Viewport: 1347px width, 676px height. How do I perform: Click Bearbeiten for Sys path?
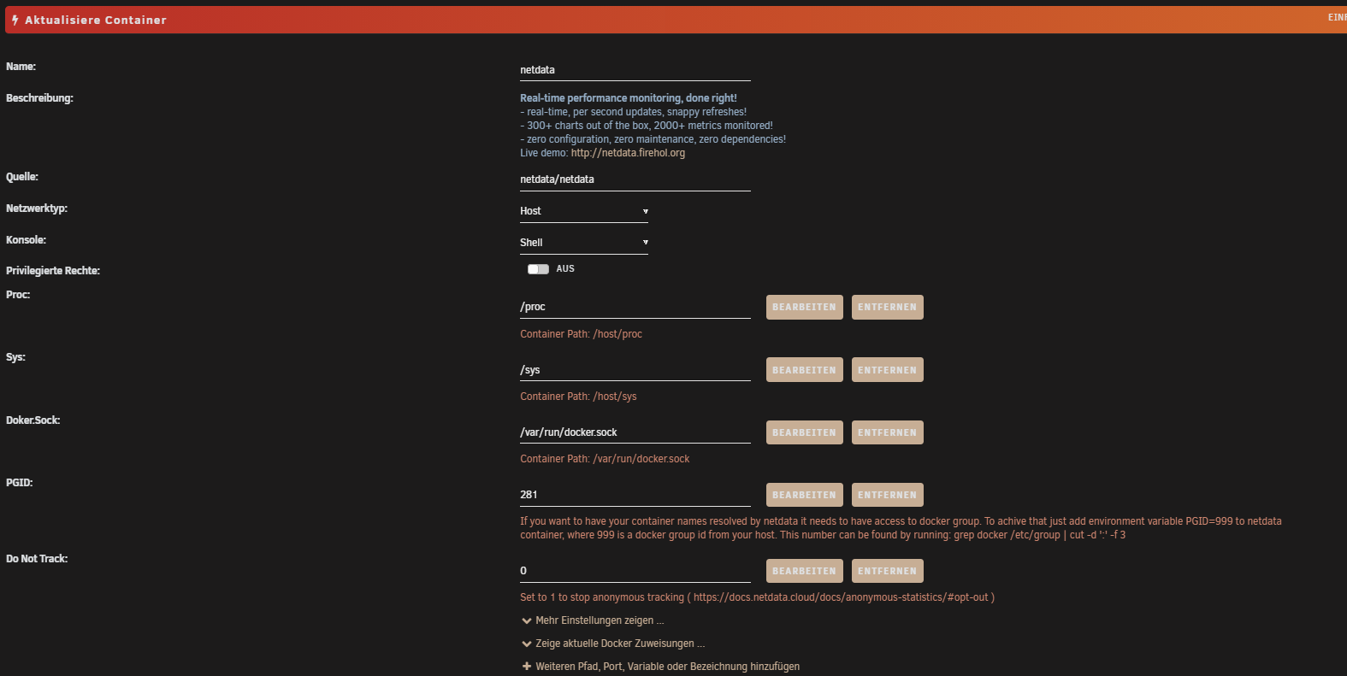coord(804,370)
